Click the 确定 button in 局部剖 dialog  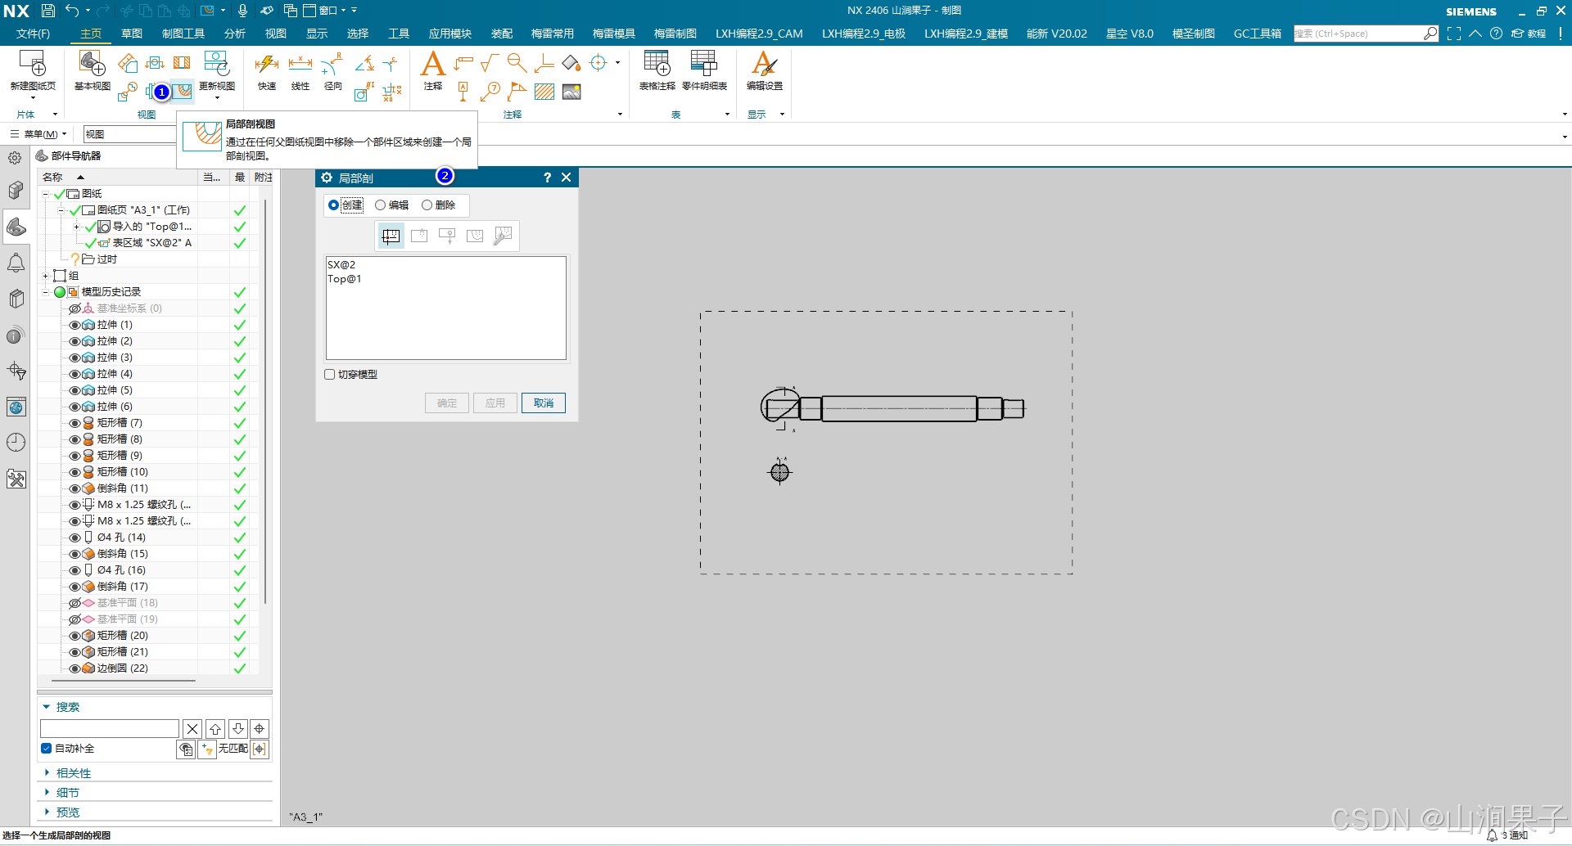(447, 403)
